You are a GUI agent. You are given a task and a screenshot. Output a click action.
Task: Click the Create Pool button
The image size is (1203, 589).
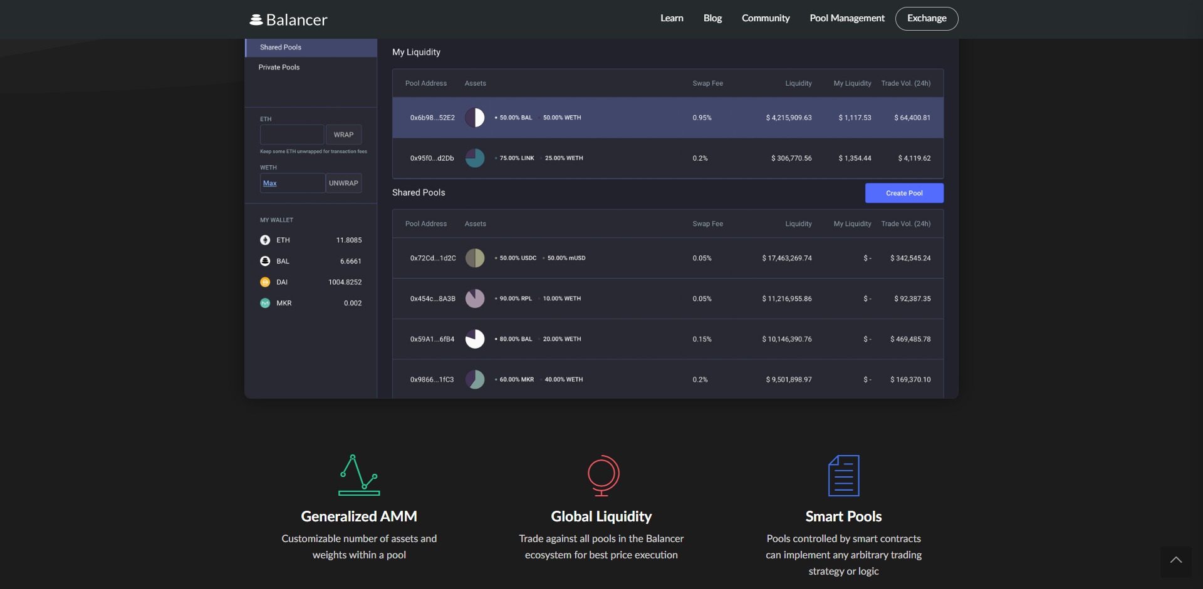click(x=904, y=193)
